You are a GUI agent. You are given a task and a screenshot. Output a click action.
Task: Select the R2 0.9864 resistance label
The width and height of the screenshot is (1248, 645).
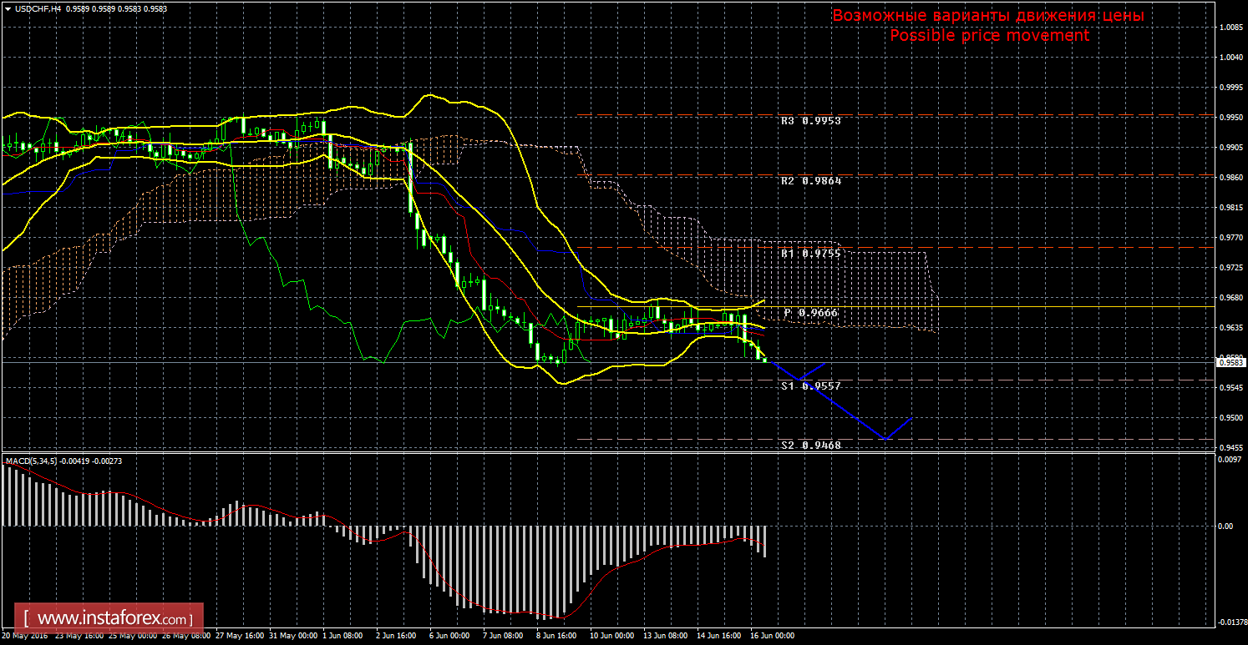point(810,180)
